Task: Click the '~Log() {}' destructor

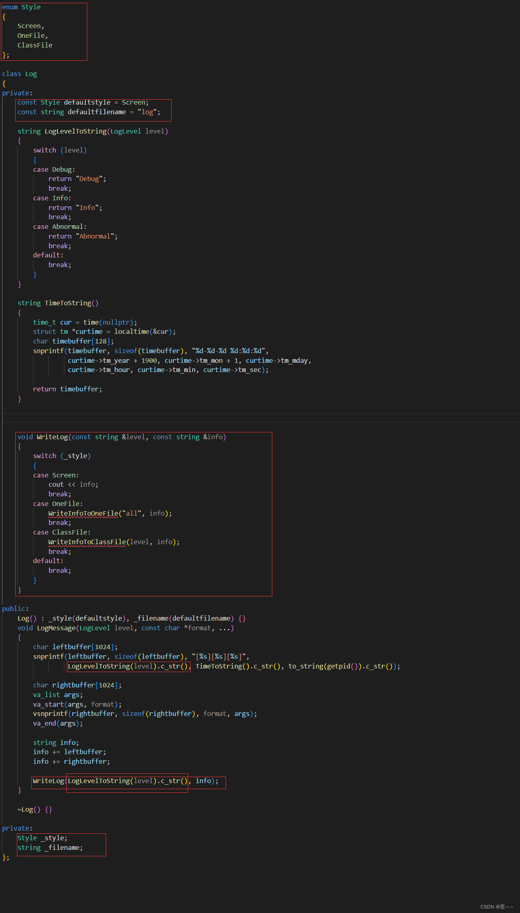Action: coord(35,810)
